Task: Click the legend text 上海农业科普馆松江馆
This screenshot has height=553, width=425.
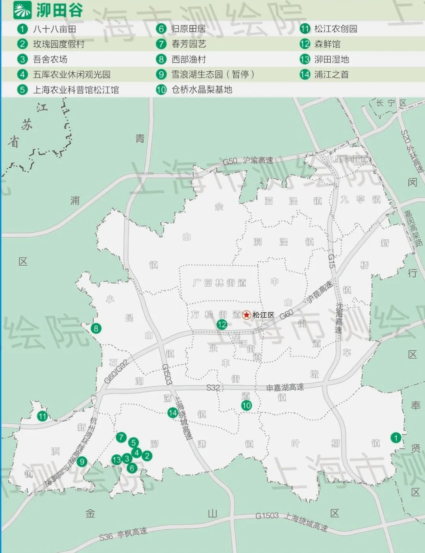Action: 76,90
